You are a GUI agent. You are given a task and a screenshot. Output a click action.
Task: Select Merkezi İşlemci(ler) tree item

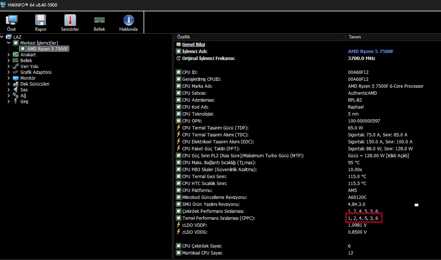(x=39, y=43)
